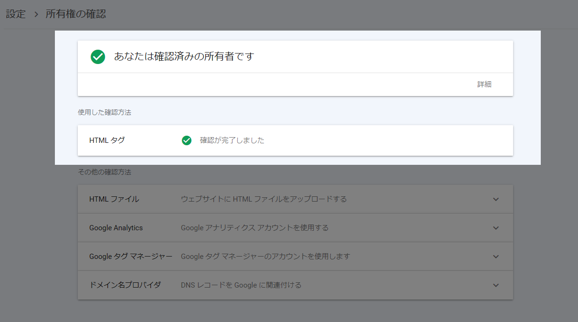Click the その他の確認方法 section heading
The height and width of the screenshot is (322, 578).
click(x=105, y=172)
